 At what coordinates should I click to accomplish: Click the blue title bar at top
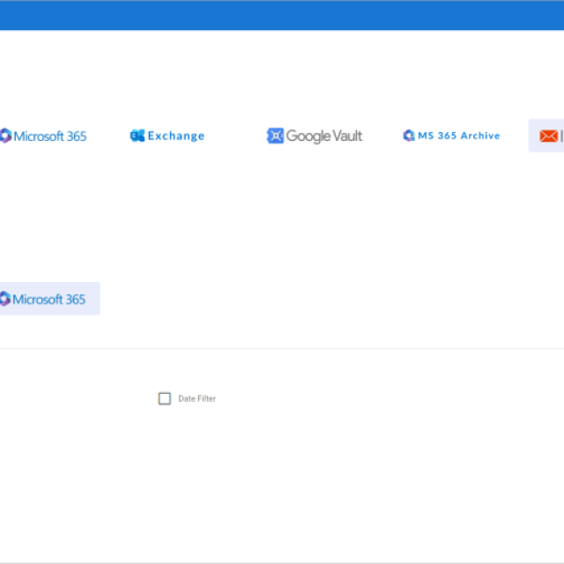coord(282,15)
